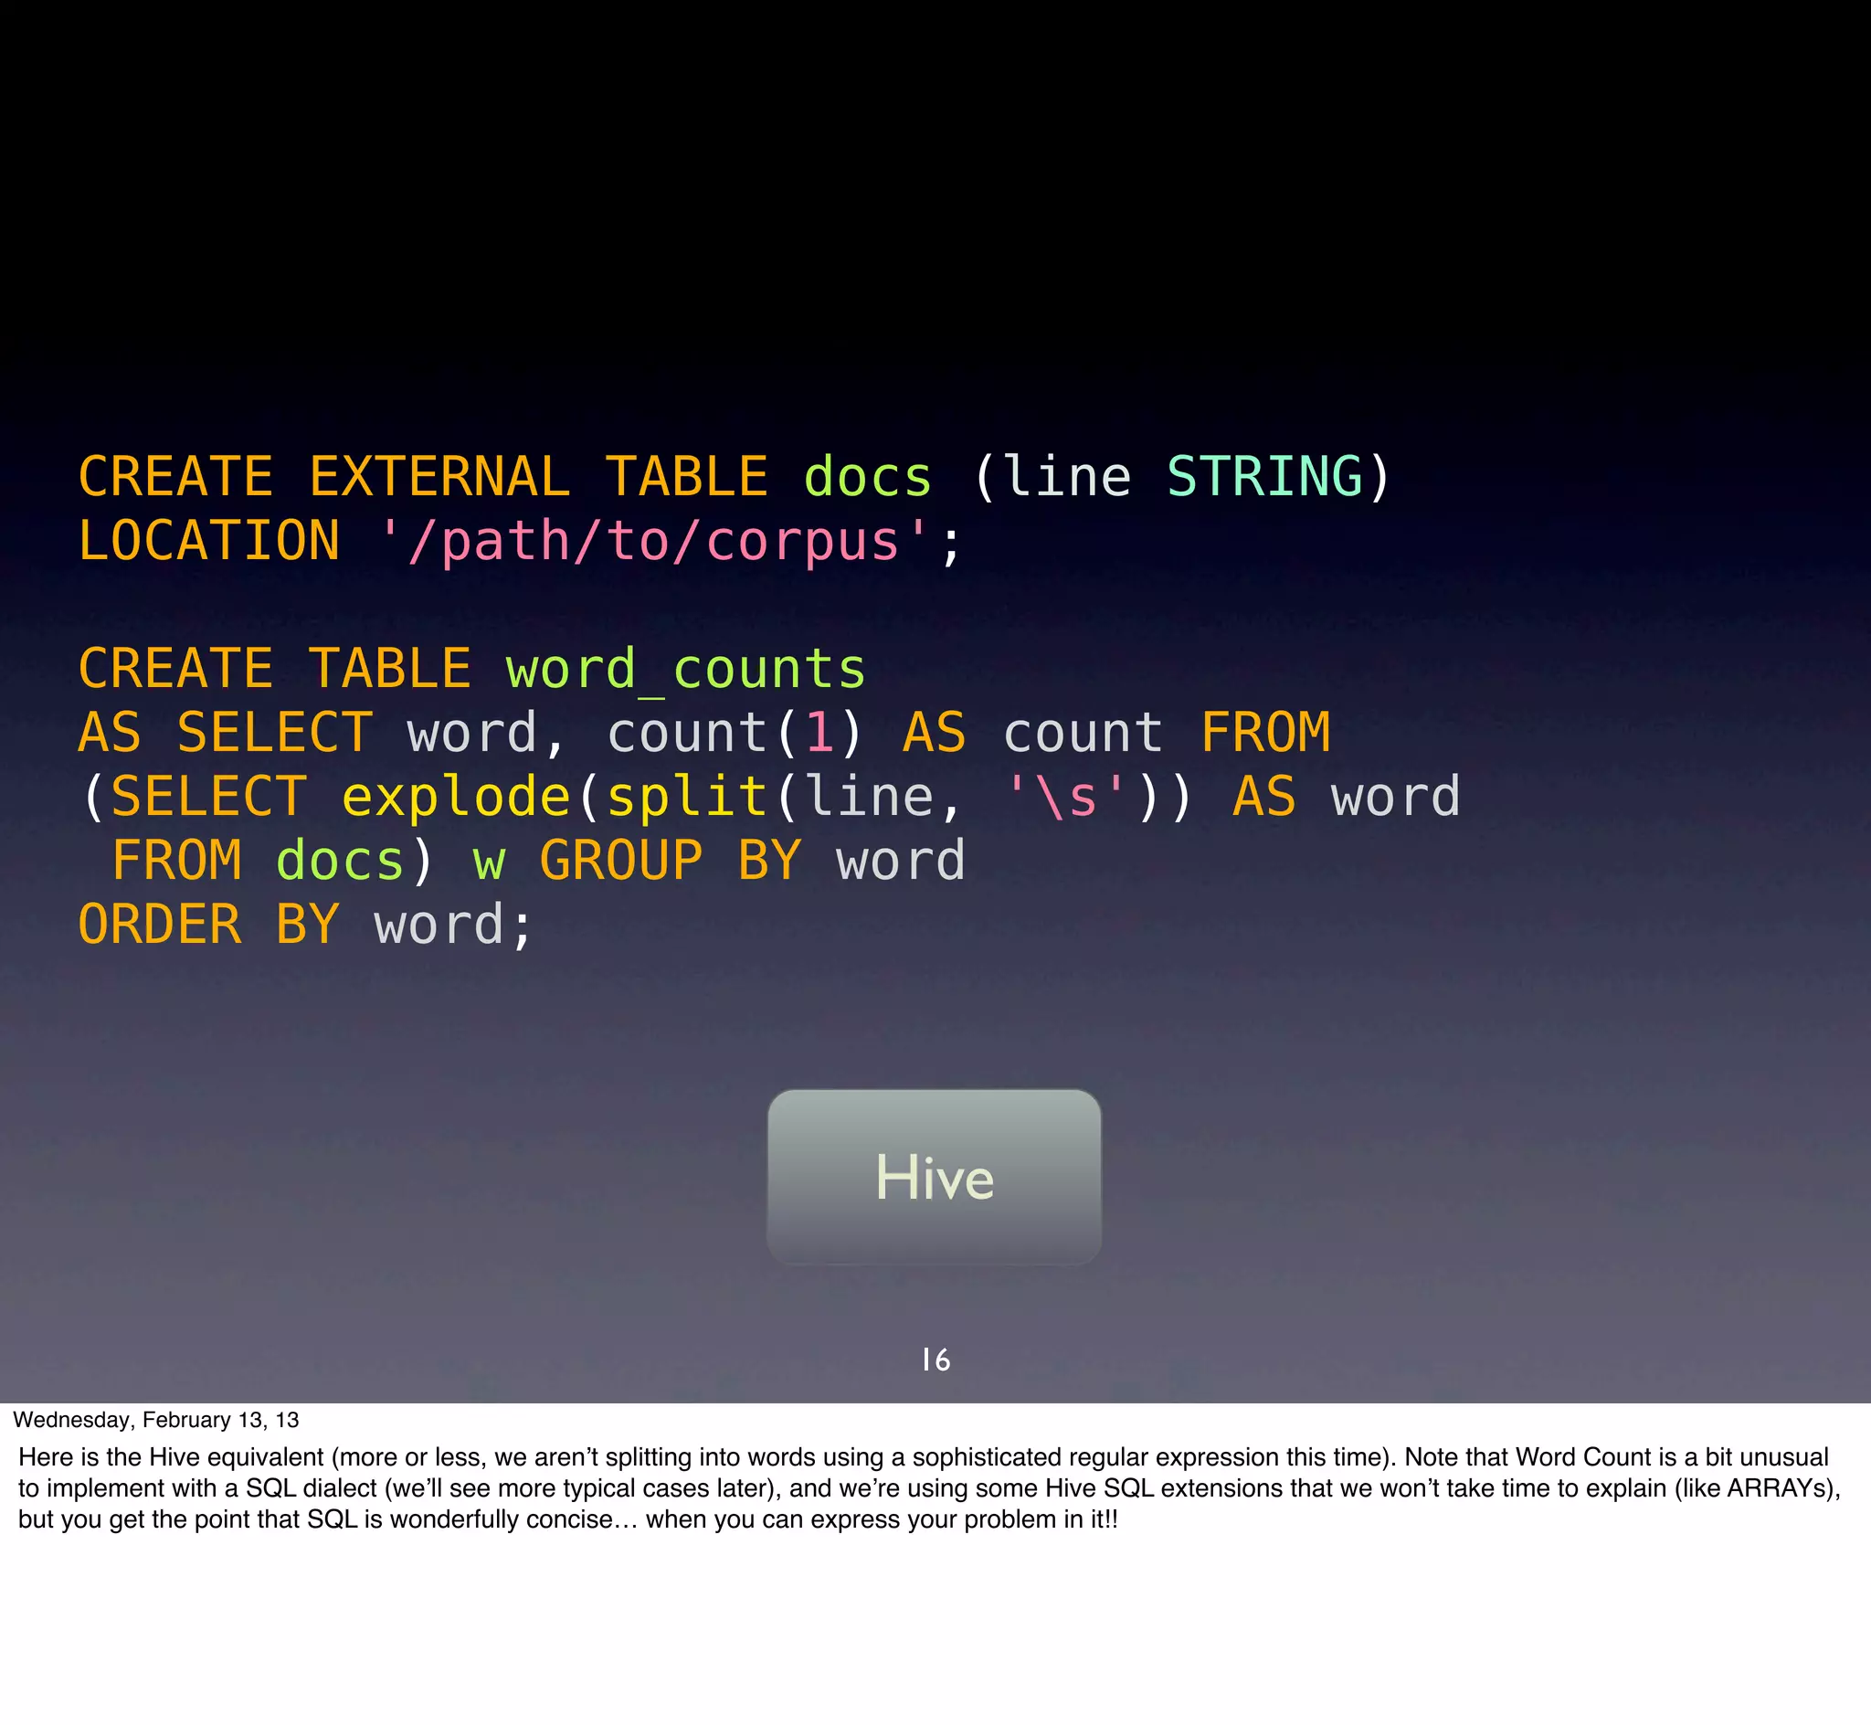Click the '/path/to/corpus' string literal
The image size is (1871, 1725).
[x=654, y=543]
